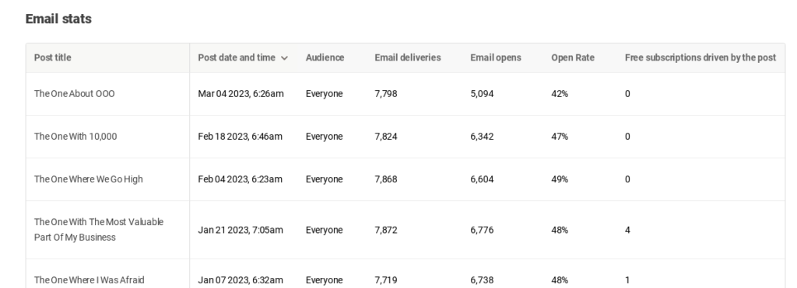The width and height of the screenshot is (797, 288).
Task: Click the Audience column header
Action: pos(325,57)
